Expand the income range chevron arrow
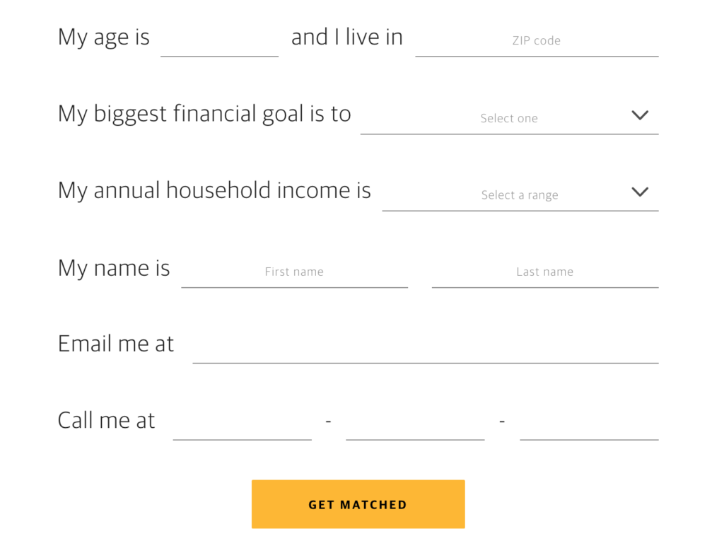The height and width of the screenshot is (541, 724). click(x=641, y=192)
